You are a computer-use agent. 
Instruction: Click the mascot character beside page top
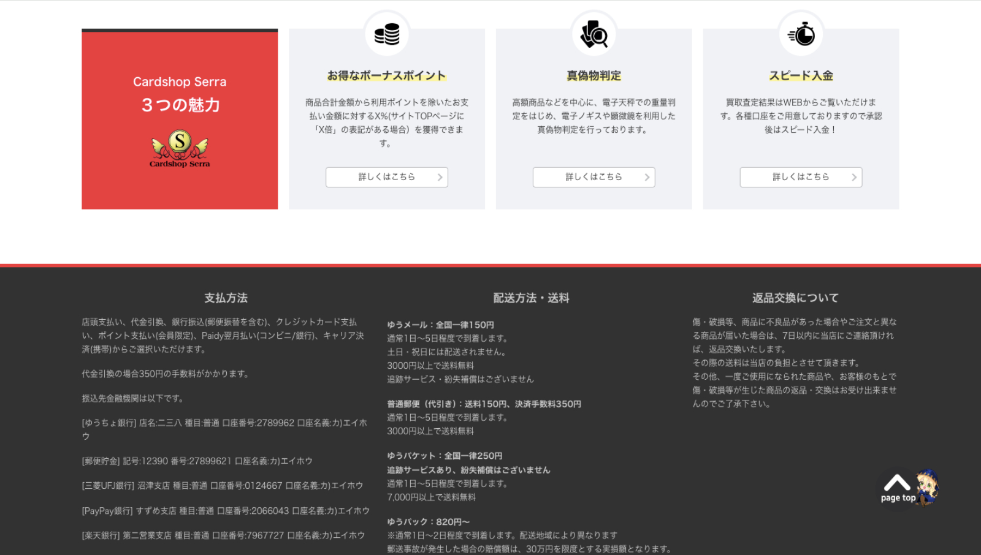[926, 486]
